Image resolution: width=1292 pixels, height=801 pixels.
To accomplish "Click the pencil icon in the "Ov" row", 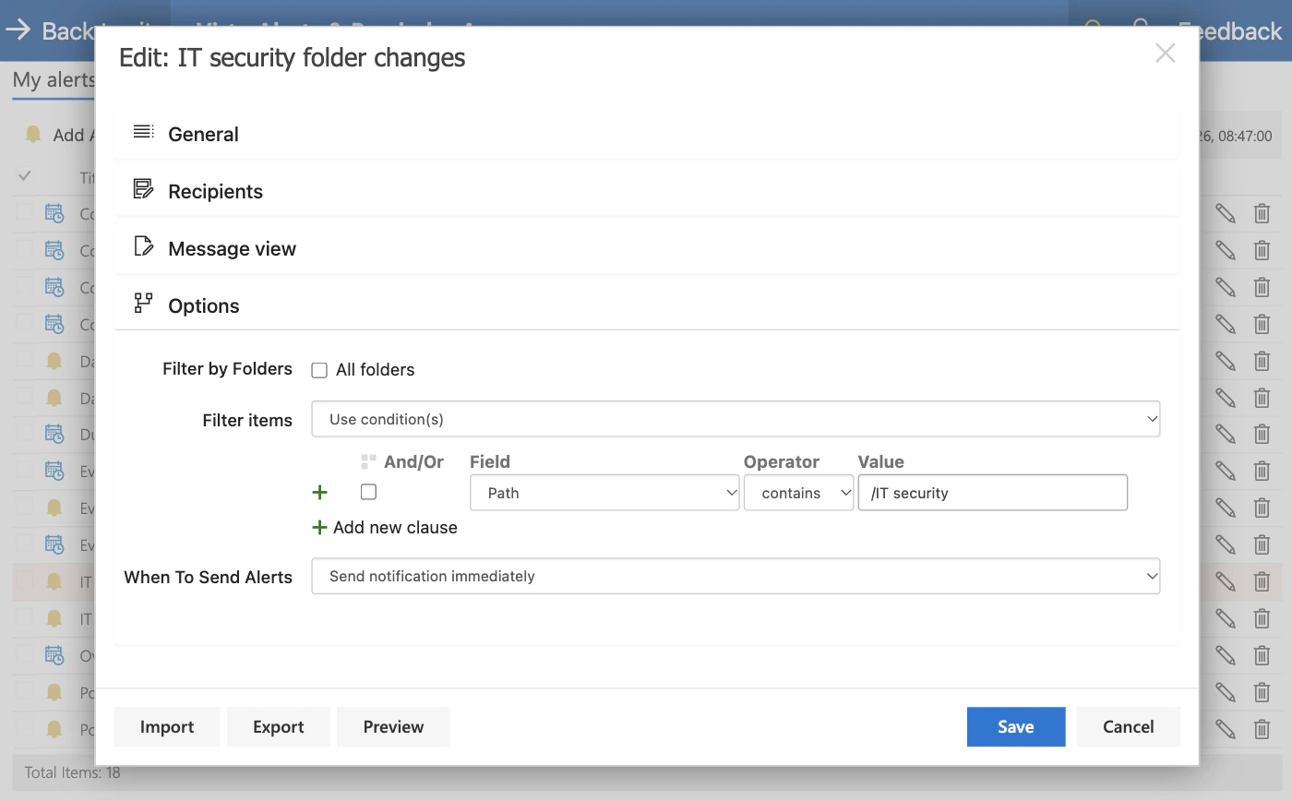I will coord(1225,655).
